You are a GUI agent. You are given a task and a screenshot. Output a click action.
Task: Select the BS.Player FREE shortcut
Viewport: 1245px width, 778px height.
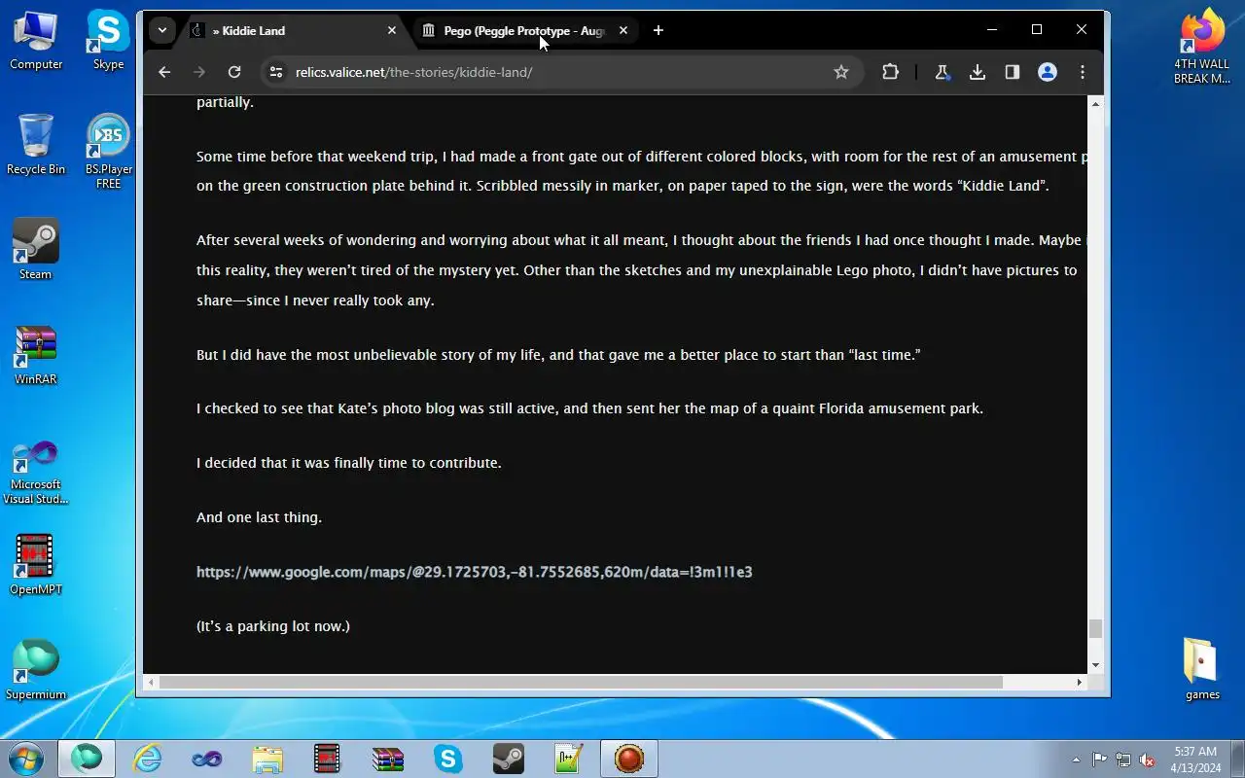point(108,152)
